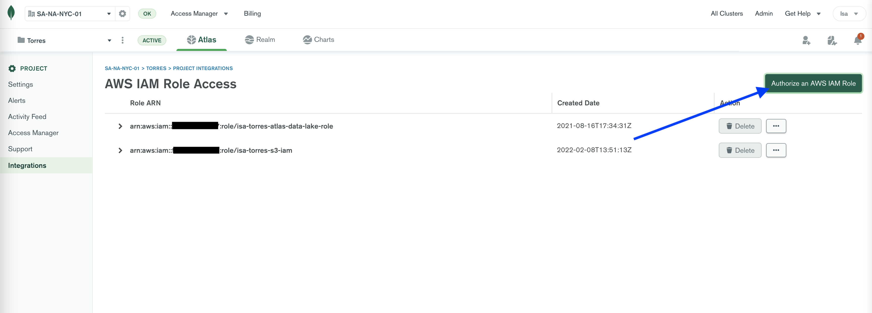Switch to the Realm tab
Viewport: 872px width, 313px height.
click(x=260, y=40)
